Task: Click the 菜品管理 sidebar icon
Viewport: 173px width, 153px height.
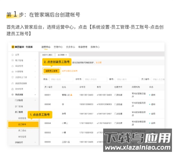Action: [12, 66]
